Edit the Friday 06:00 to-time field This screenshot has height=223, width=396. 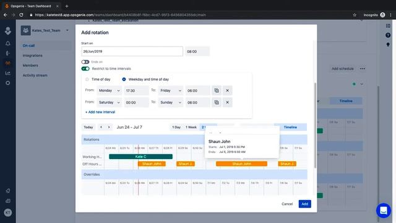[198, 90]
